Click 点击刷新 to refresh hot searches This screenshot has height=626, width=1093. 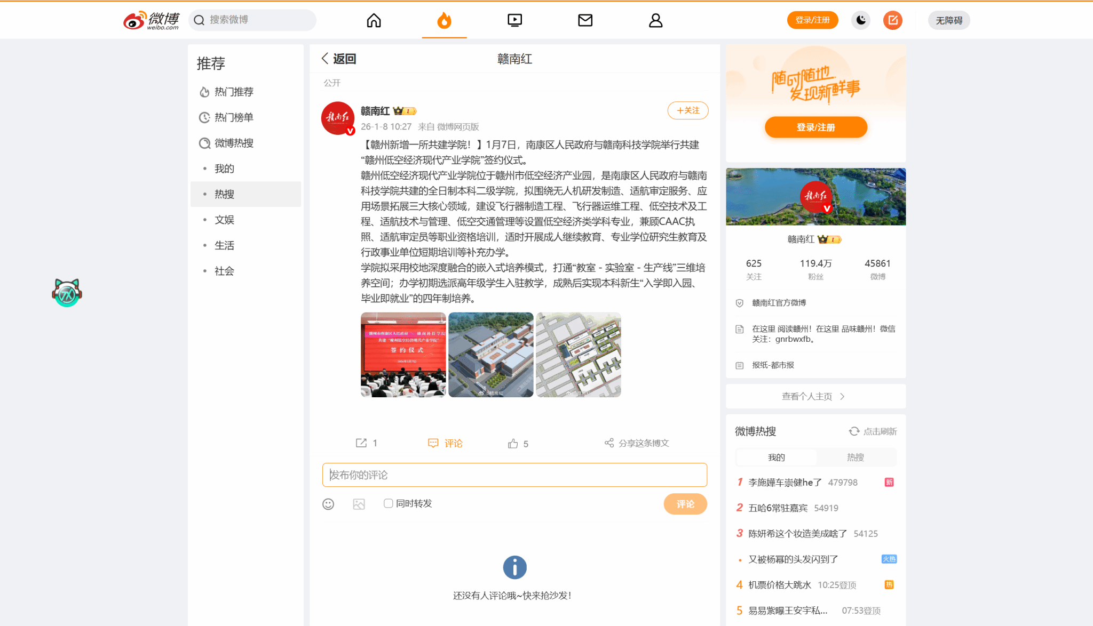[x=873, y=431]
